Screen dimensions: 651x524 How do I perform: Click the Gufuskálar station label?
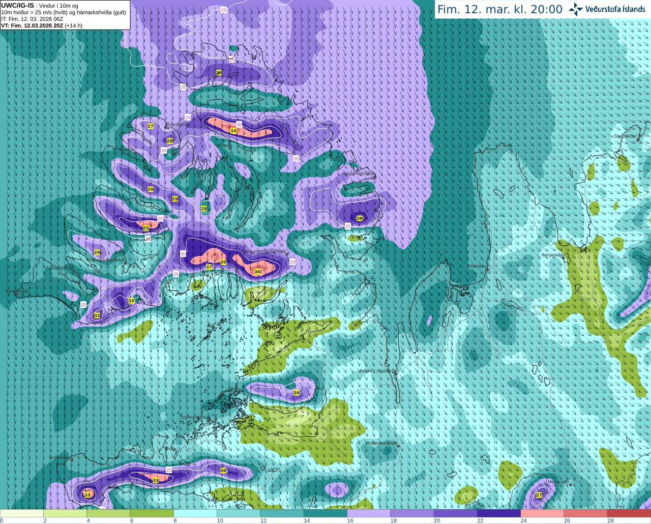pyautogui.click(x=59, y=457)
